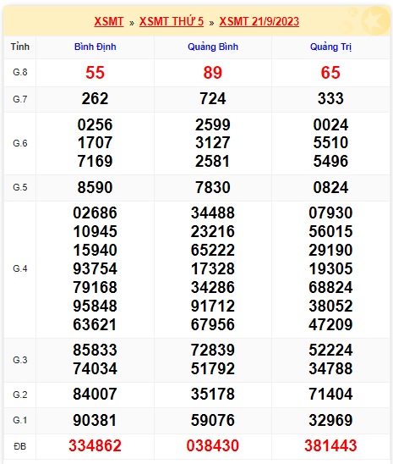
Task: Click Quảng Trị G.5 number 0824
Action: click(x=330, y=187)
